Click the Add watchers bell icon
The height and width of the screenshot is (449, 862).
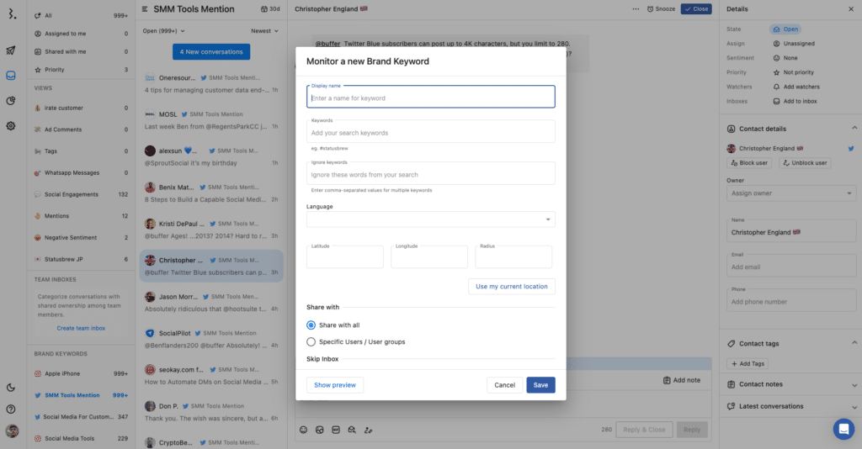[x=776, y=87]
